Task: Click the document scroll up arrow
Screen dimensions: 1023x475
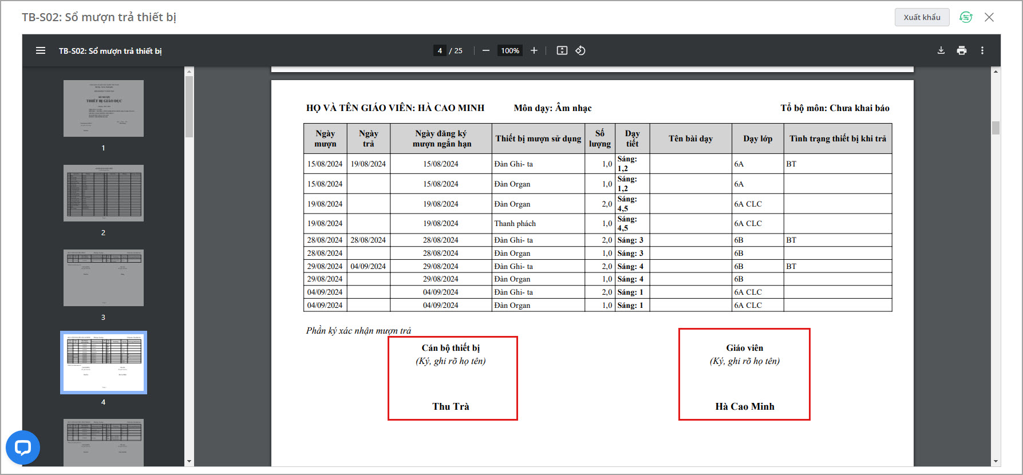Action: [x=996, y=72]
